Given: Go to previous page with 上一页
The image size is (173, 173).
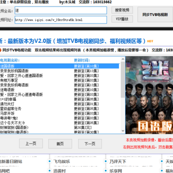Looking at the screenshot, I should click(31, 144).
